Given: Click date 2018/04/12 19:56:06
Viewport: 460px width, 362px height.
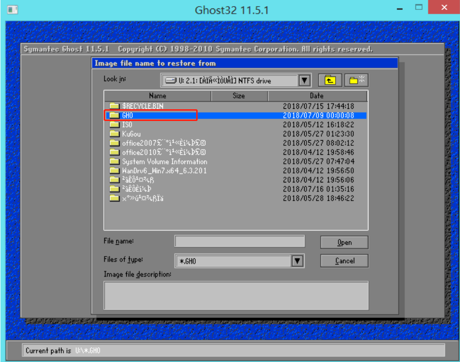Looking at the screenshot, I should (318, 180).
